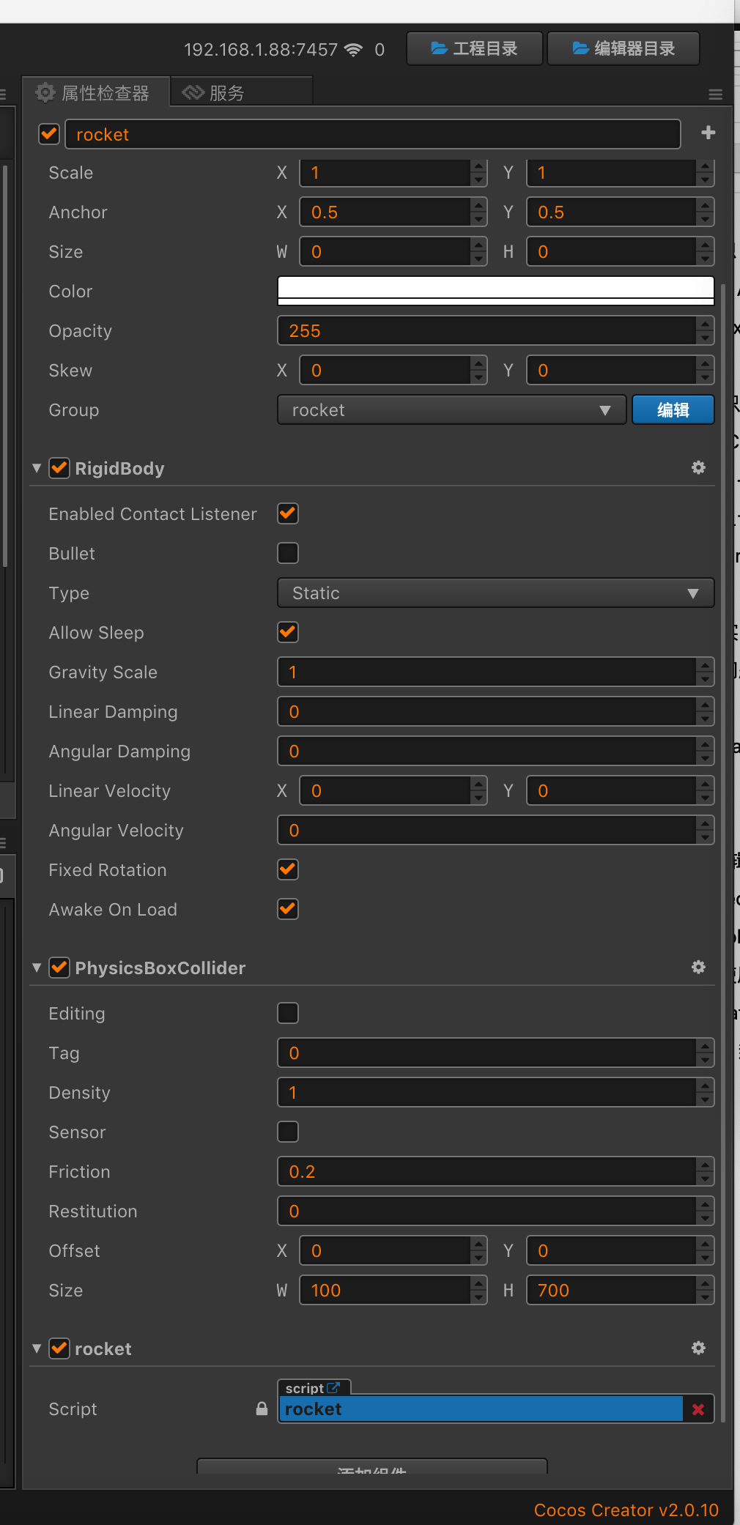Click the plus icon beside node name
Viewport: 740px width, 1525px height.
coord(708,133)
